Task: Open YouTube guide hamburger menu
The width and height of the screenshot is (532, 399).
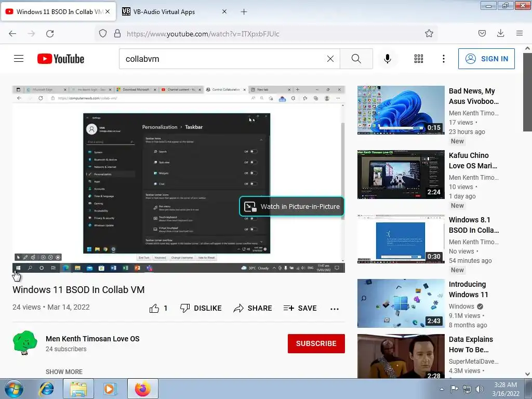Action: click(x=19, y=59)
